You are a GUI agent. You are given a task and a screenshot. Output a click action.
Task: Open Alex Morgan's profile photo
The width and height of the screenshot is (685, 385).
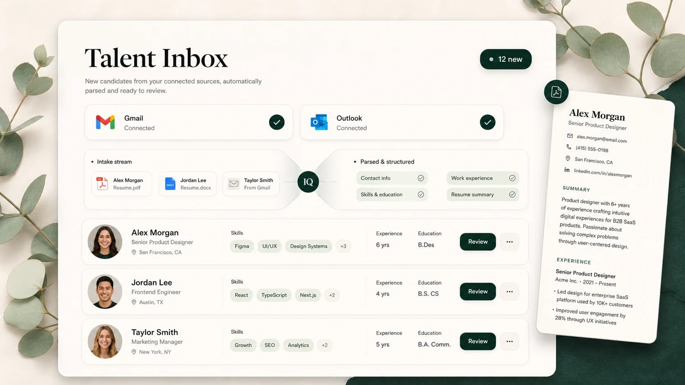(x=105, y=241)
